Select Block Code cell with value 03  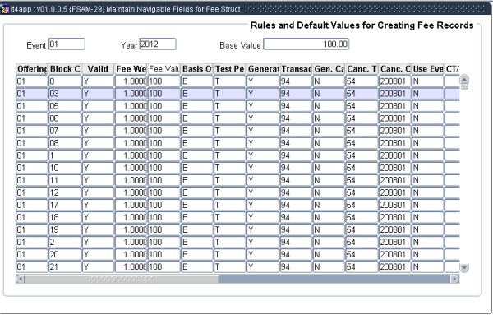[x=65, y=94]
